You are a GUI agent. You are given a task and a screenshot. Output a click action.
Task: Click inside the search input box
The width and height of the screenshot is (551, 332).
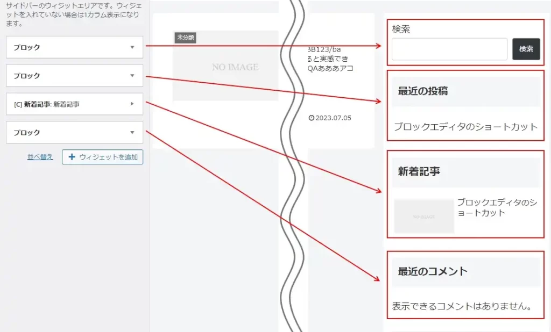[x=449, y=49]
